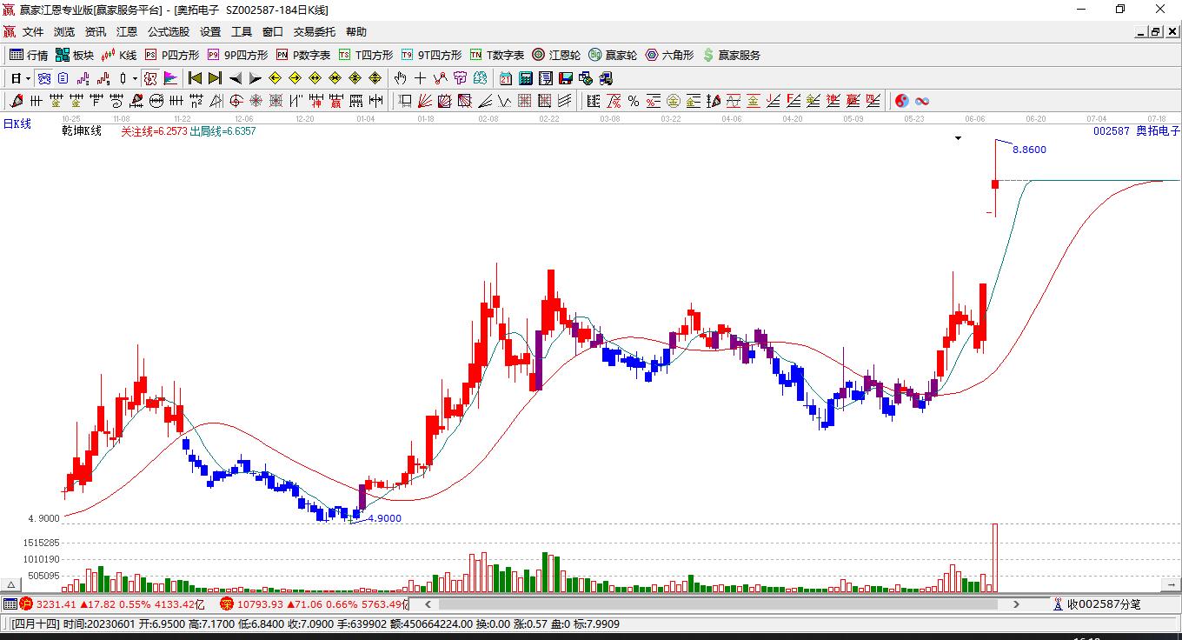Click the horizontal scrollbar right arrow
The image size is (1182, 640).
(1018, 603)
